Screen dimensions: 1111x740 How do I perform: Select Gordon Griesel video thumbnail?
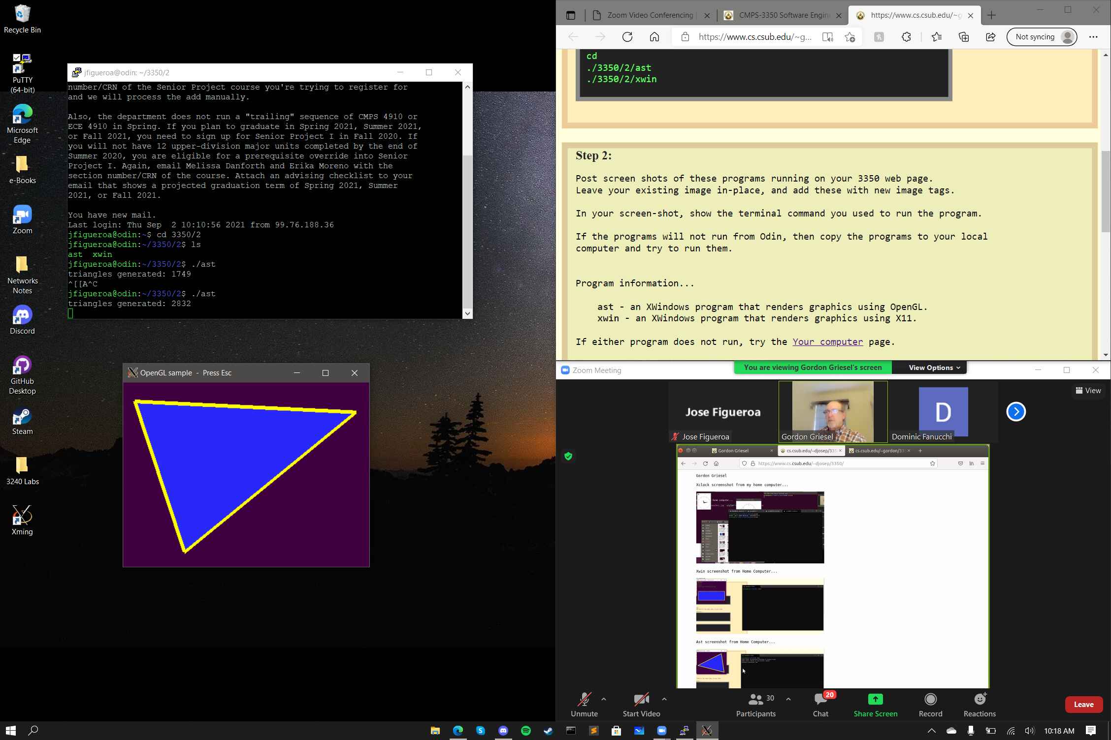point(833,412)
